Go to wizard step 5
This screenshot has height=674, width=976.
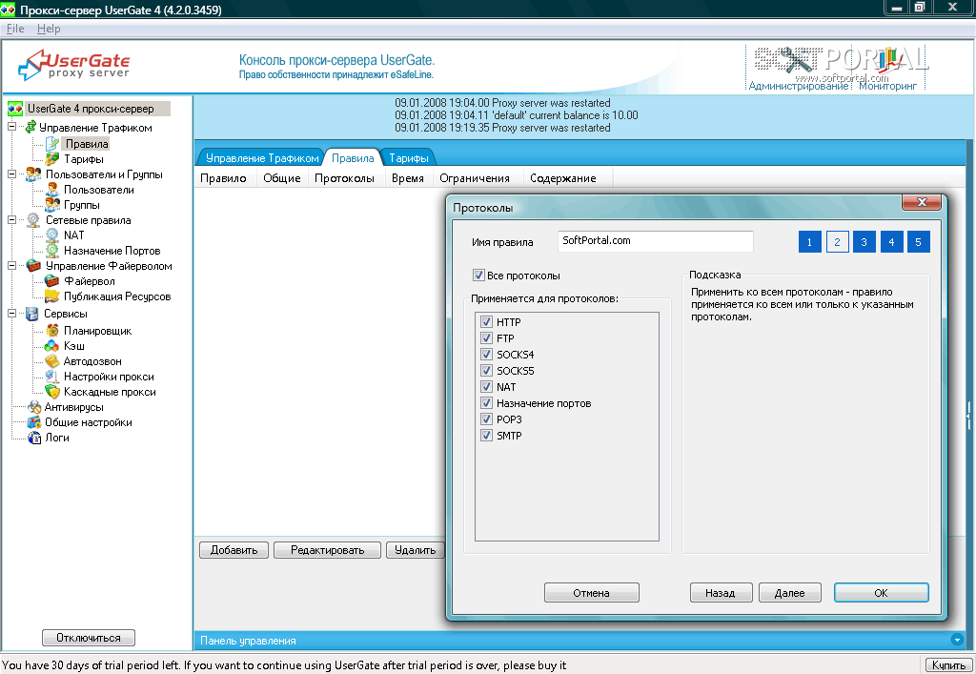918,242
